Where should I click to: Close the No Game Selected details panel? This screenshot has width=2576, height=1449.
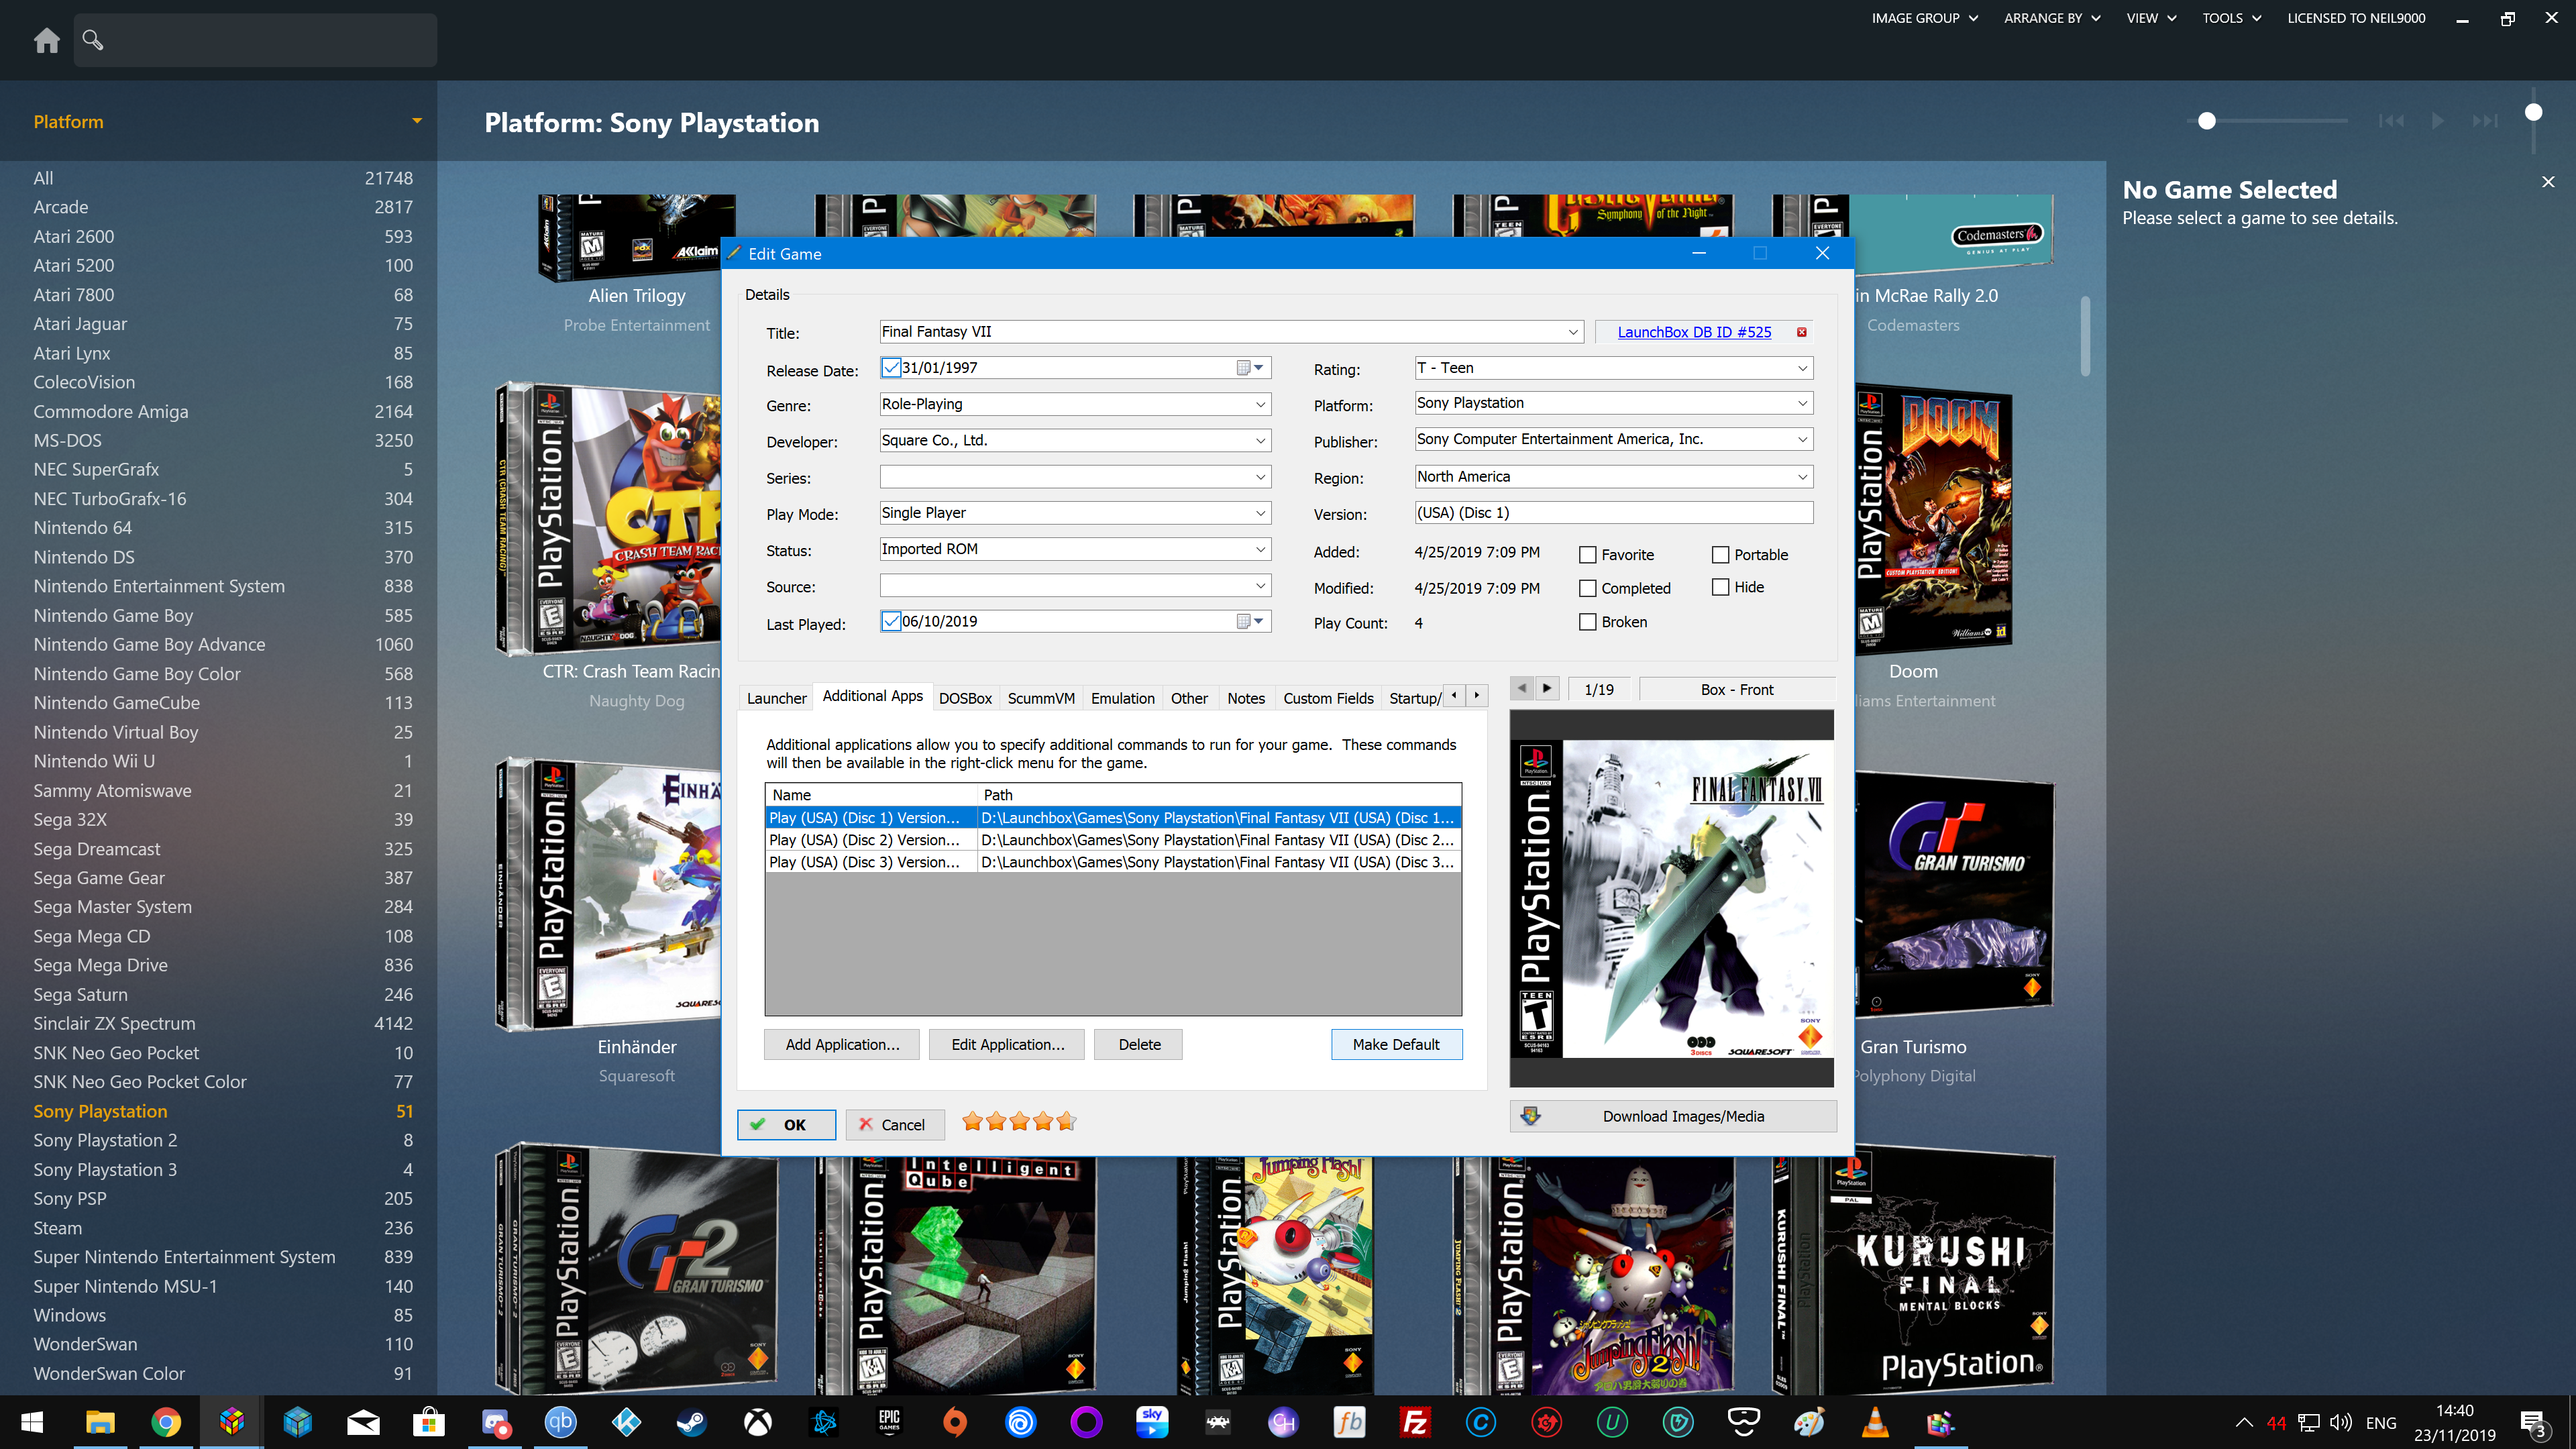coord(2548,182)
